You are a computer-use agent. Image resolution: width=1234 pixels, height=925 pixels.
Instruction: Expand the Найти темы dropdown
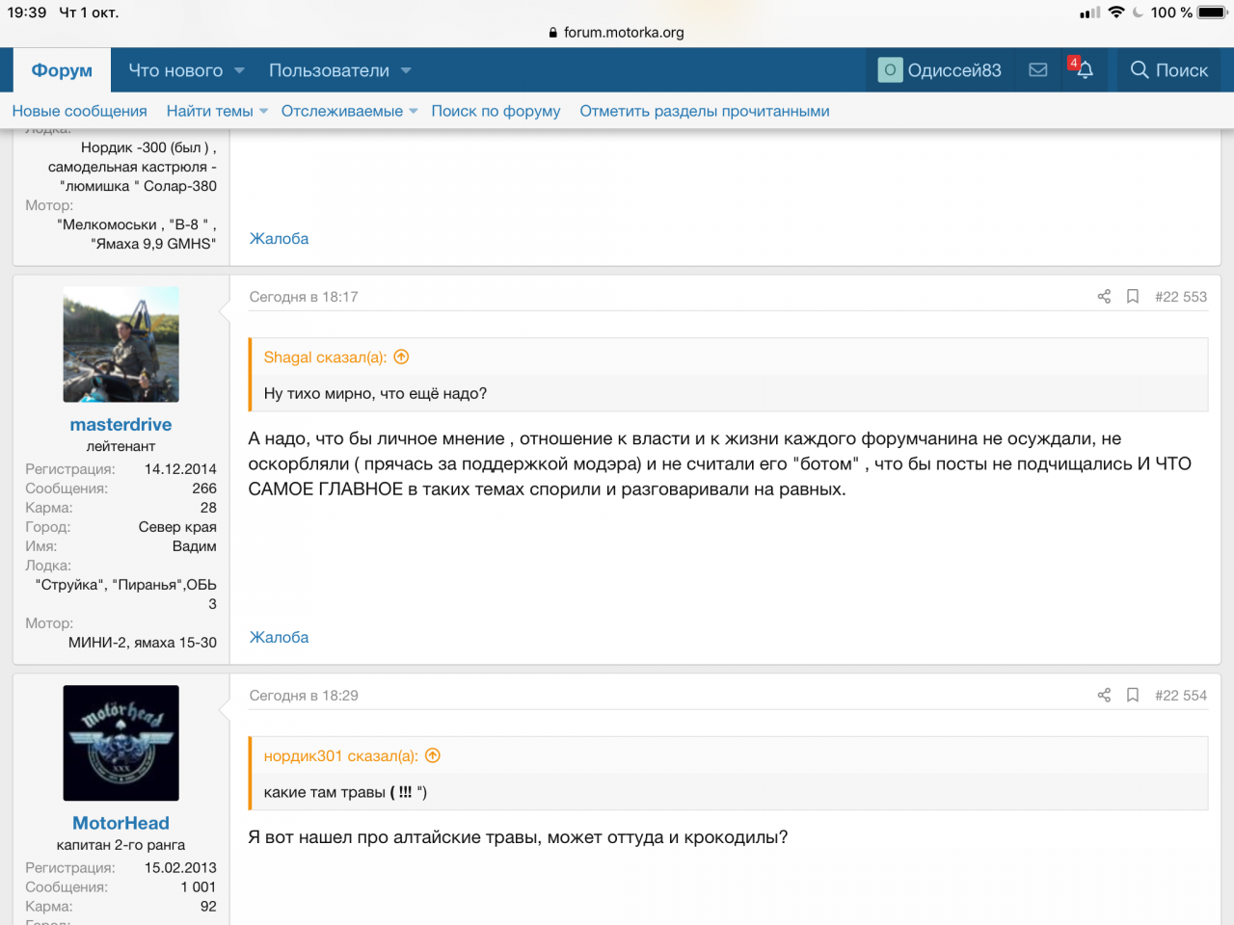tap(263, 112)
